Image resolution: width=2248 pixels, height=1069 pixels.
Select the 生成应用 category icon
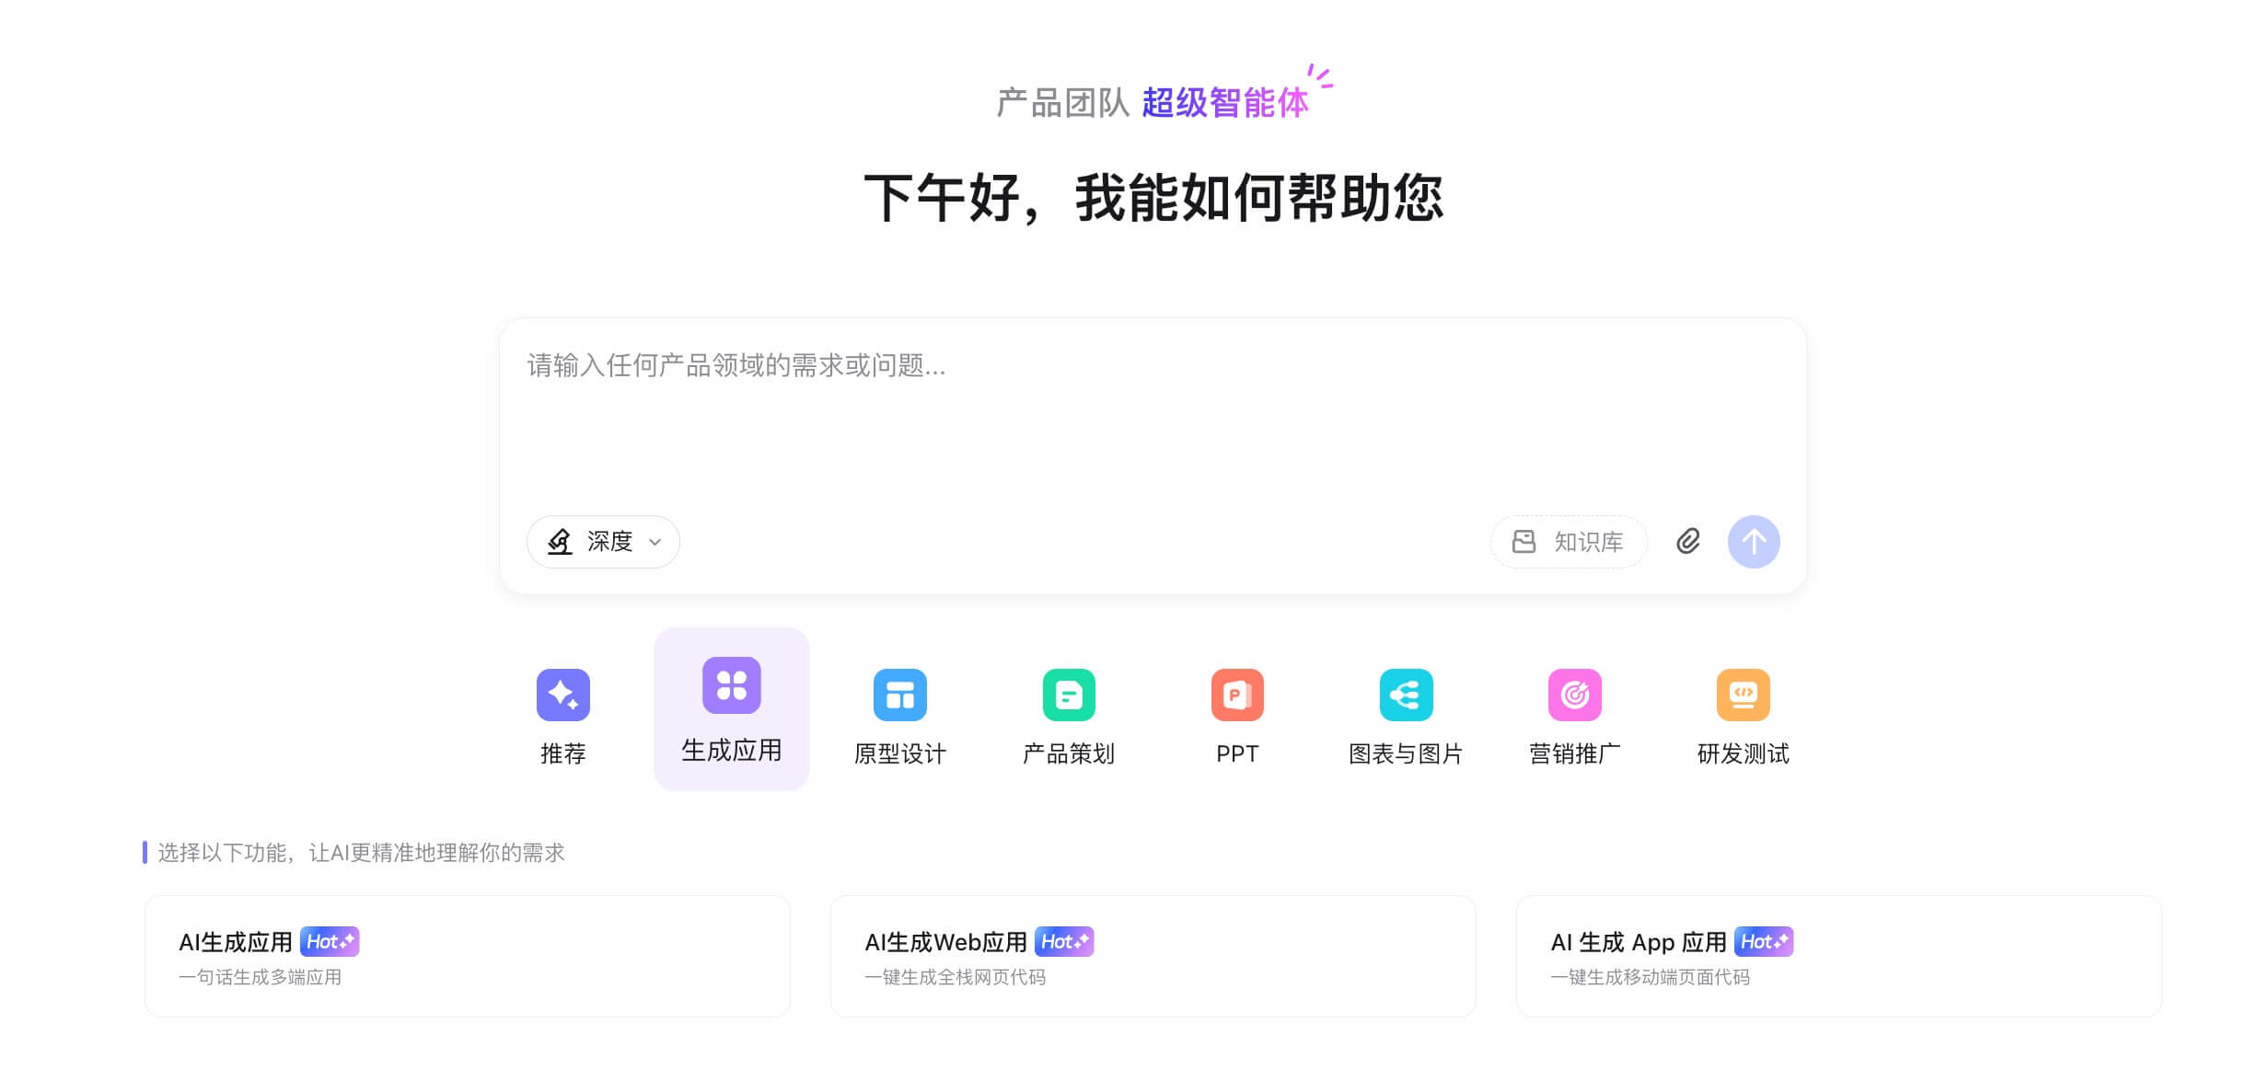tap(732, 685)
